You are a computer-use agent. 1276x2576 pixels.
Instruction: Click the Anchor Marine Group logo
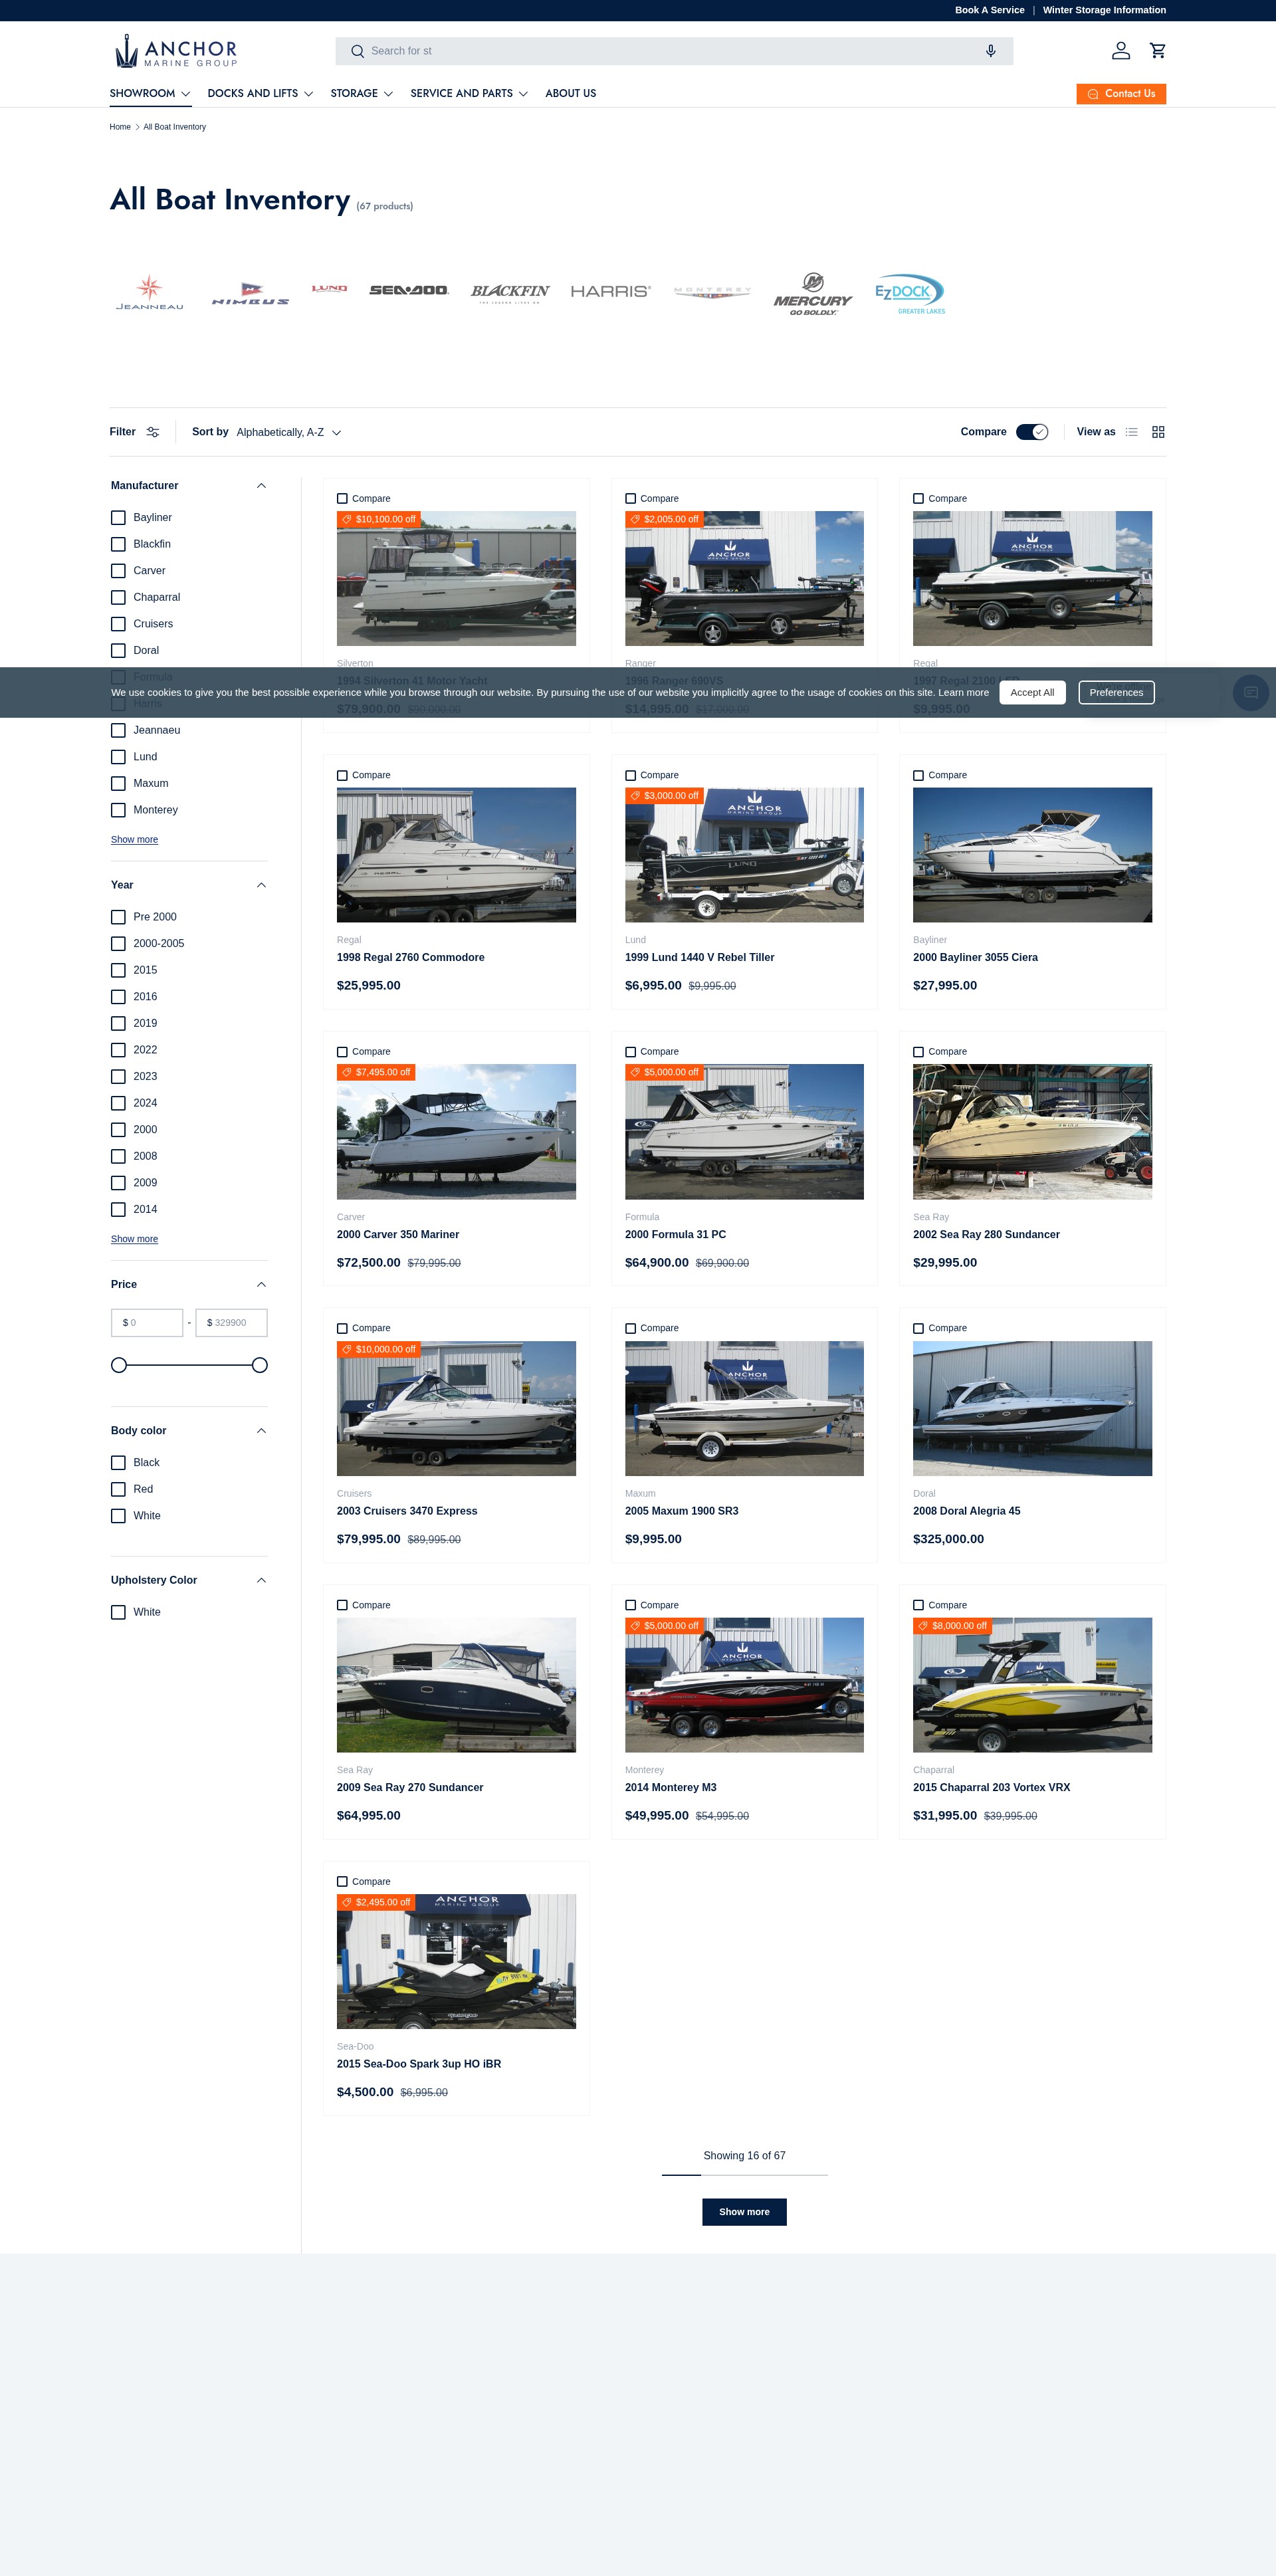pyautogui.click(x=176, y=51)
